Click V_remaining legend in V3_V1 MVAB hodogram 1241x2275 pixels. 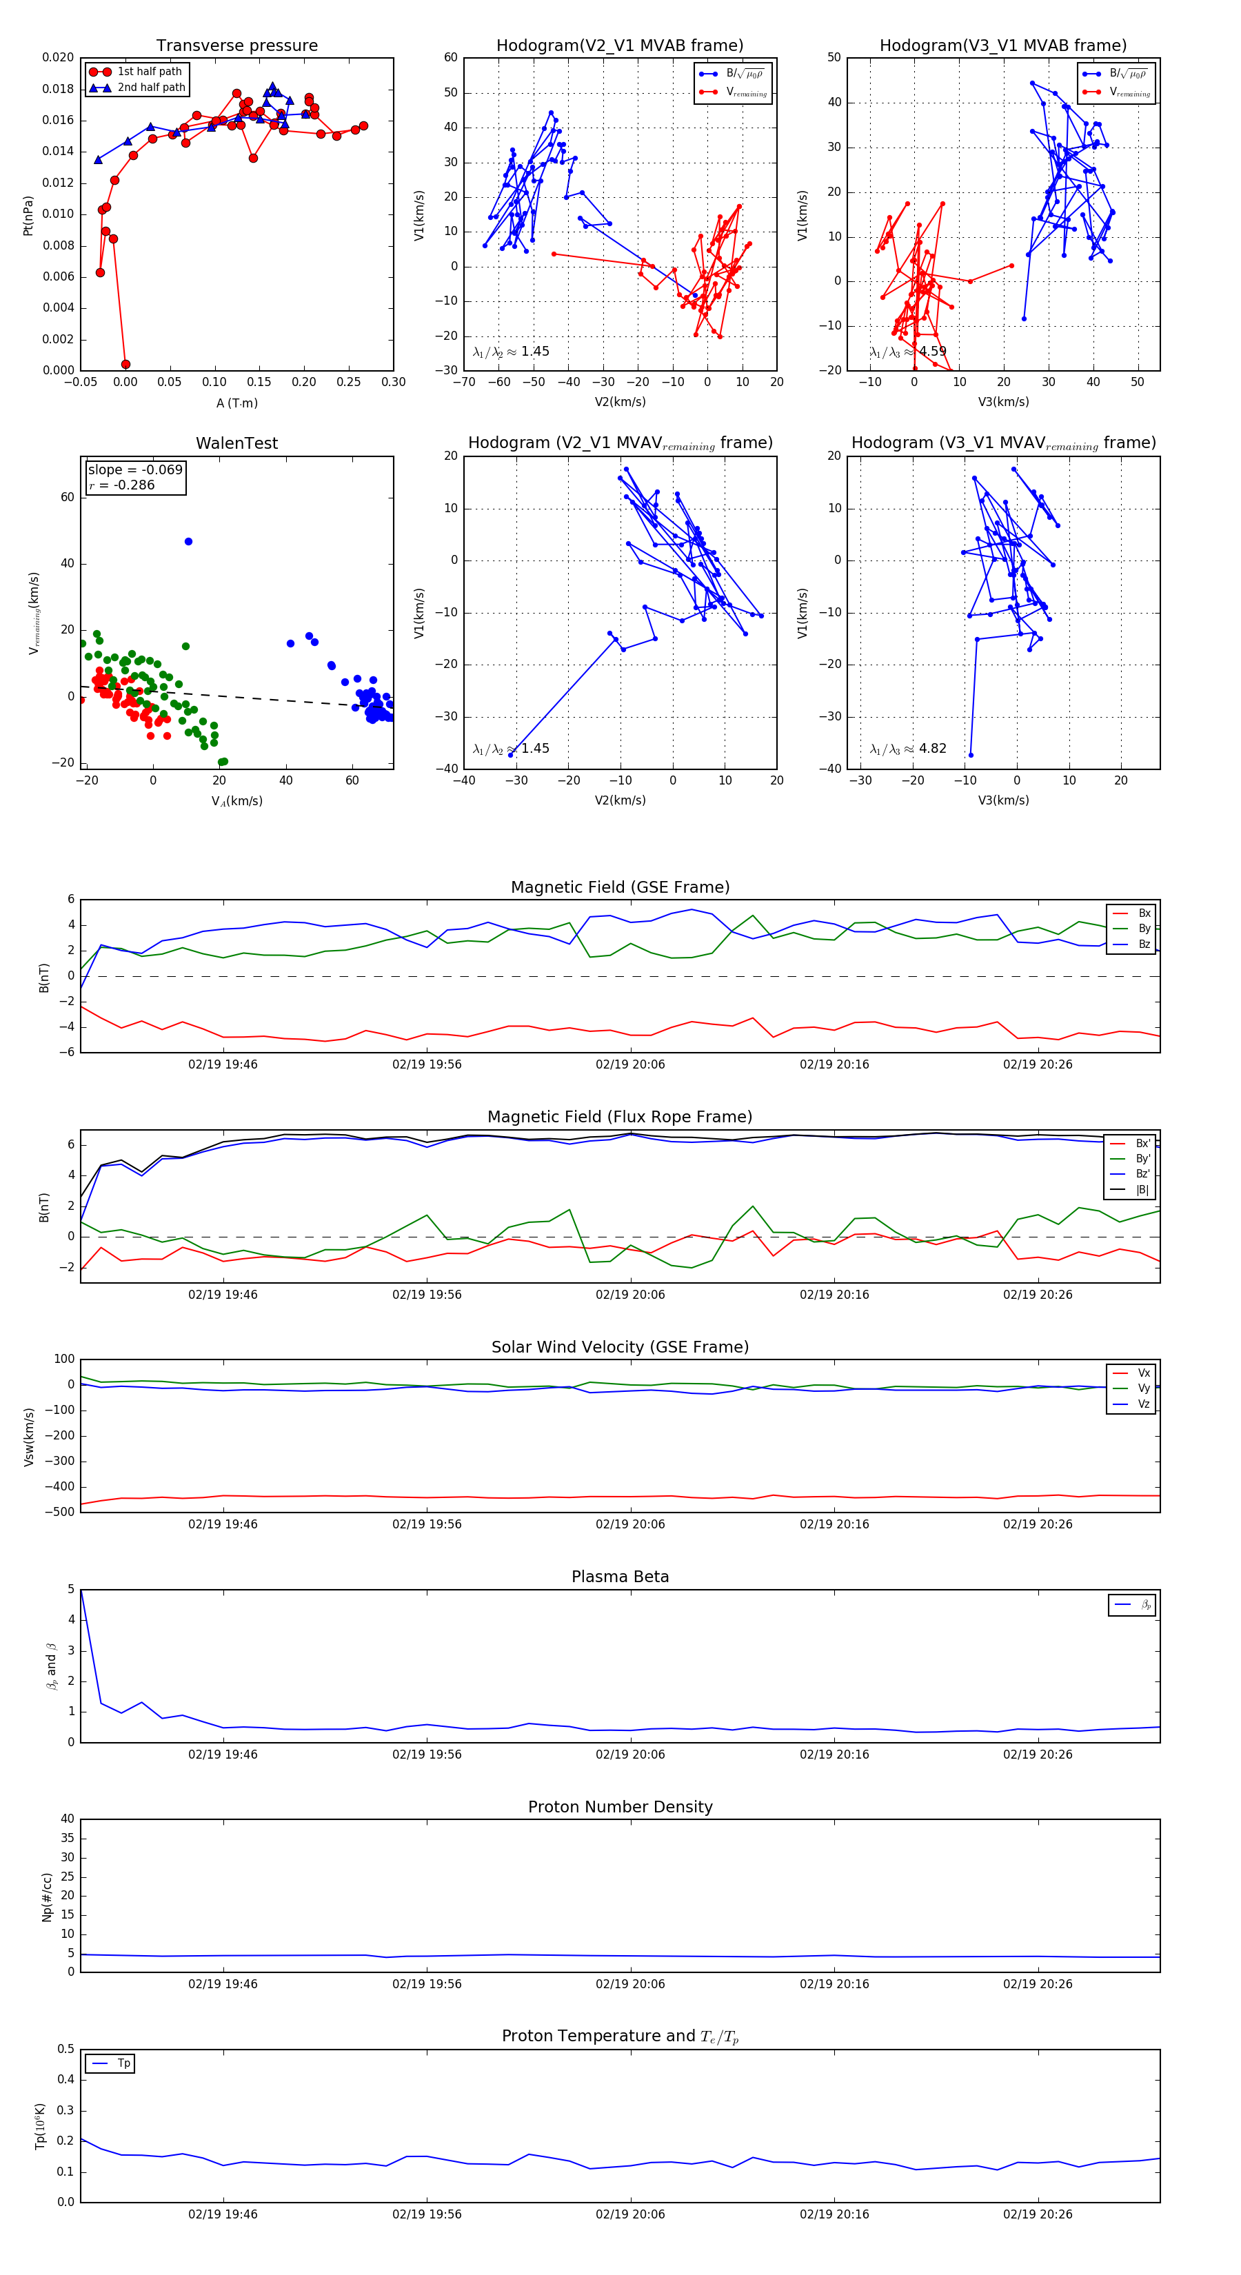click(x=1116, y=92)
